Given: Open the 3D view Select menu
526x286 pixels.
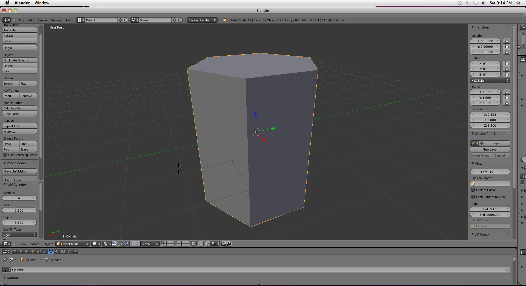Looking at the screenshot, I should pos(35,244).
